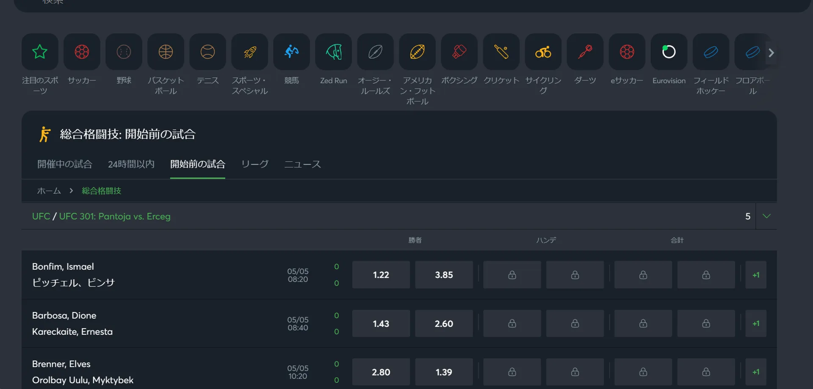
Task: Open the バスケットボール basketball icon
Action: point(166,52)
